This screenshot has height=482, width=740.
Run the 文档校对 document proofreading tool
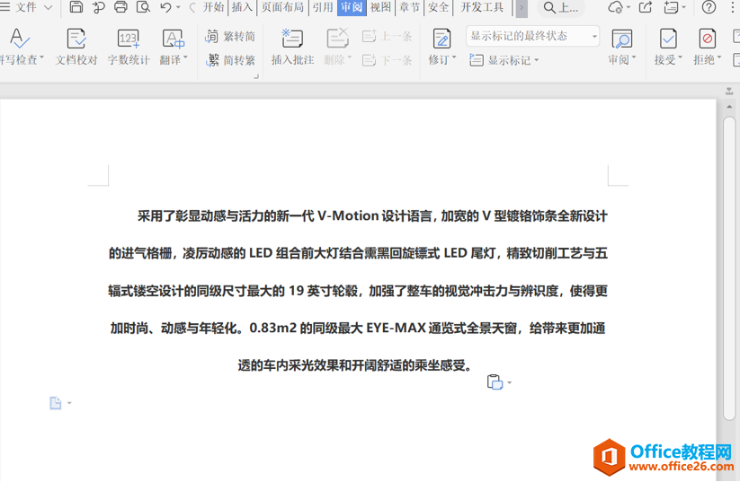point(76,47)
